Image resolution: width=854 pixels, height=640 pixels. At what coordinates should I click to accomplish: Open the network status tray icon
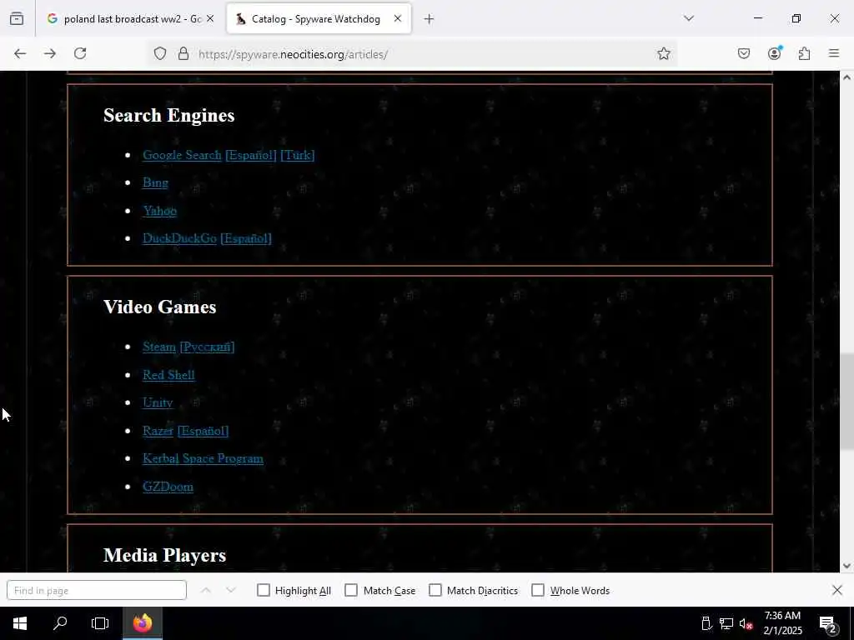pos(726,623)
